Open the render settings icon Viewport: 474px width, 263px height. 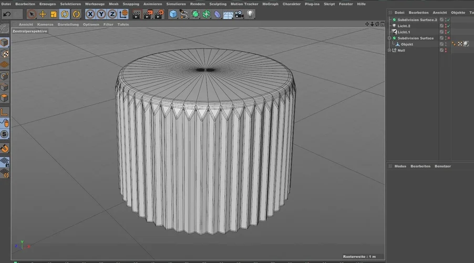point(159,14)
